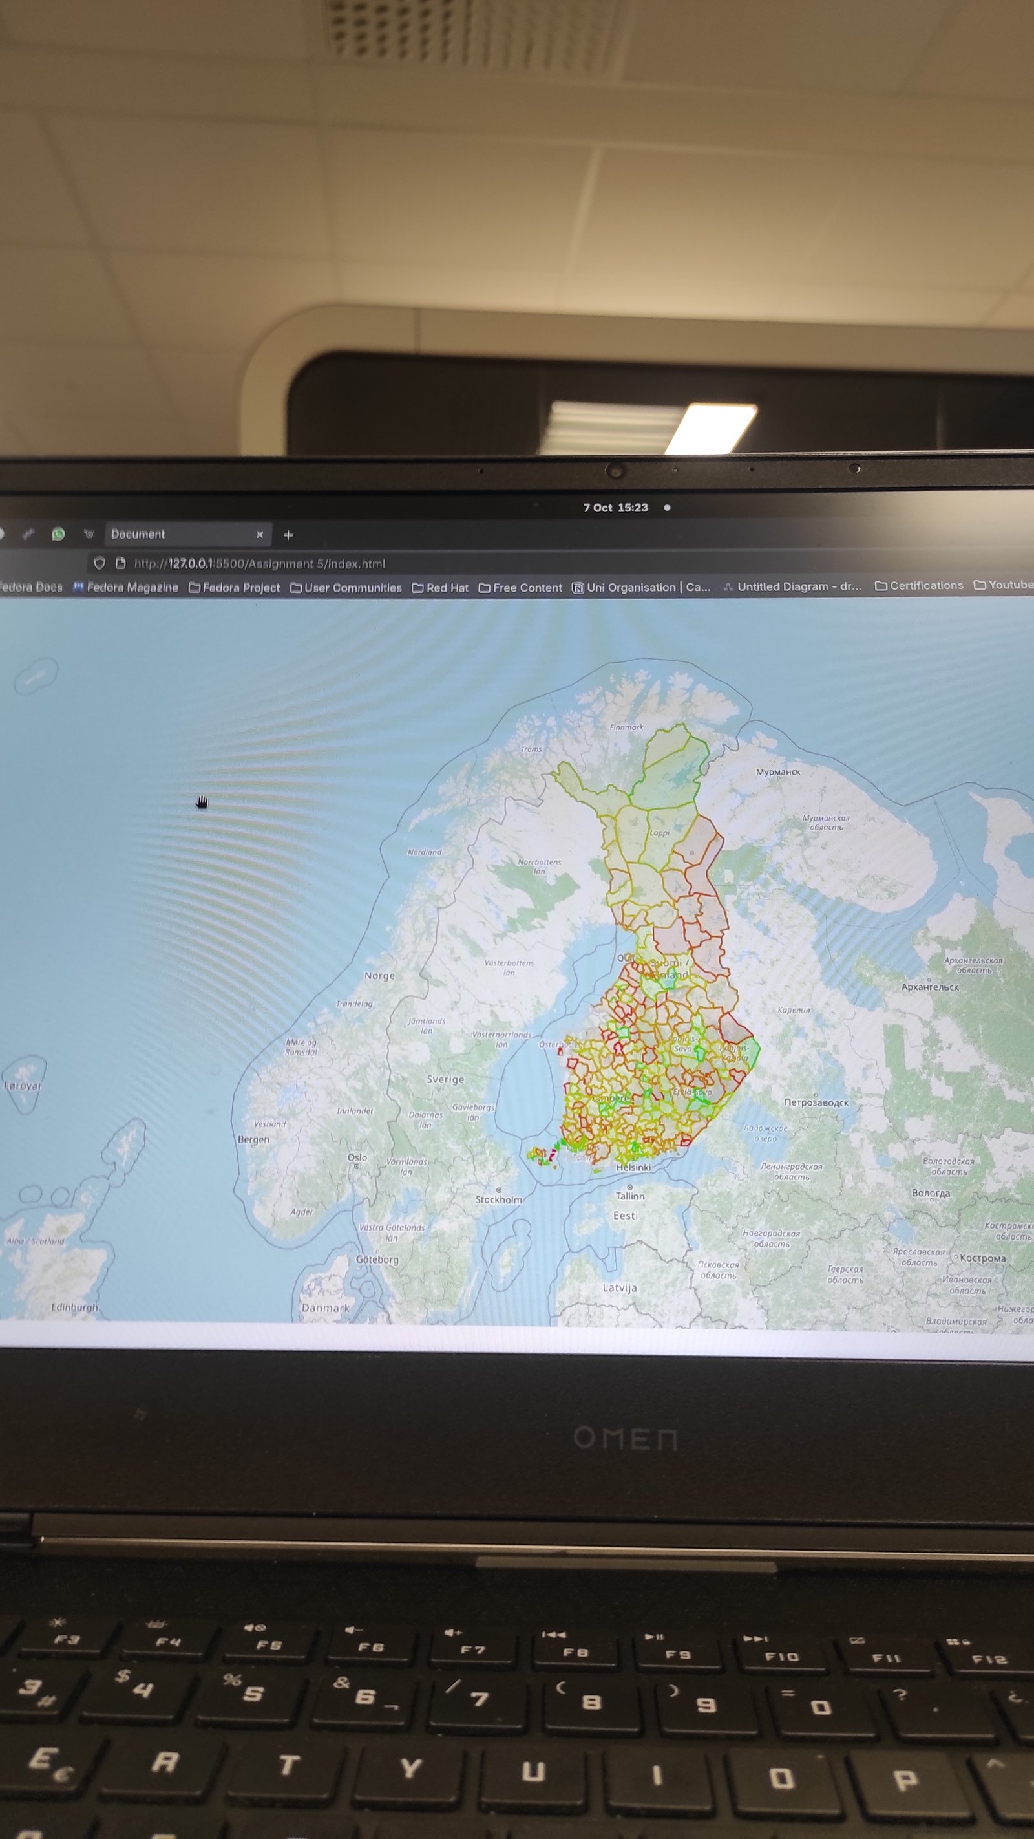1034x1839 pixels.
Task: Open the Fedora Docs bookmark
Action: coord(30,587)
